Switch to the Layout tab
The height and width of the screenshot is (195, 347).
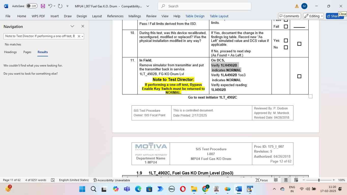97,16
